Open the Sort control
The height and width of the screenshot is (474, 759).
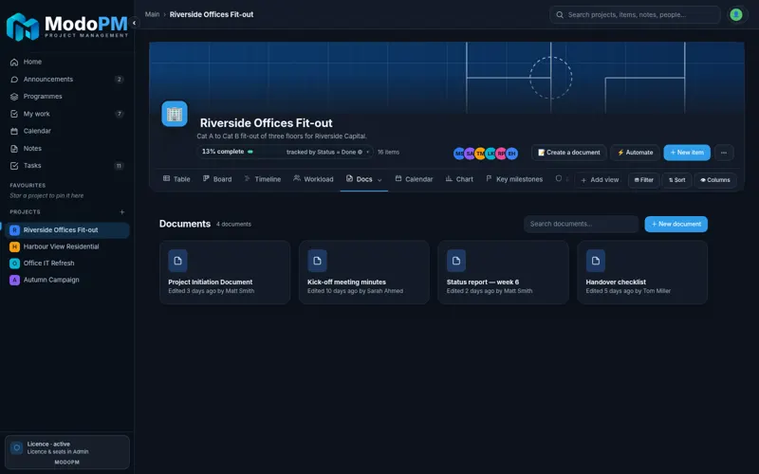click(676, 180)
